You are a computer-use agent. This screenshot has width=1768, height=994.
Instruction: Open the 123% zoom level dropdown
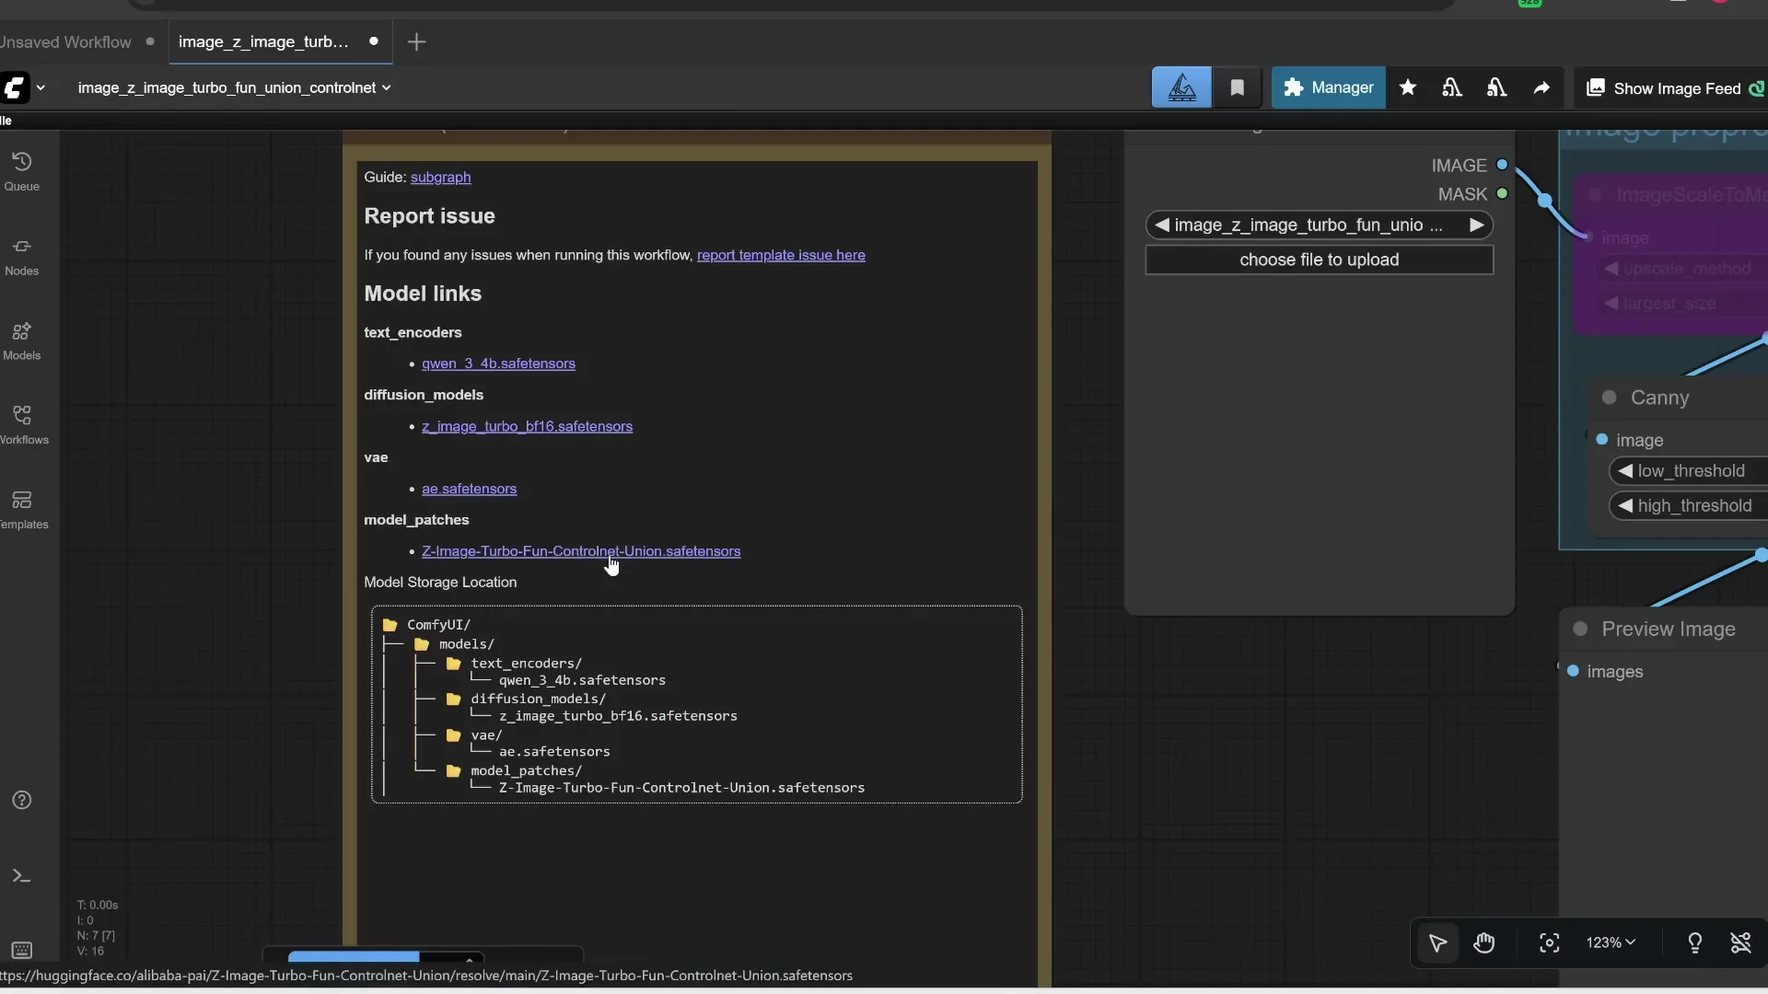1610,943
